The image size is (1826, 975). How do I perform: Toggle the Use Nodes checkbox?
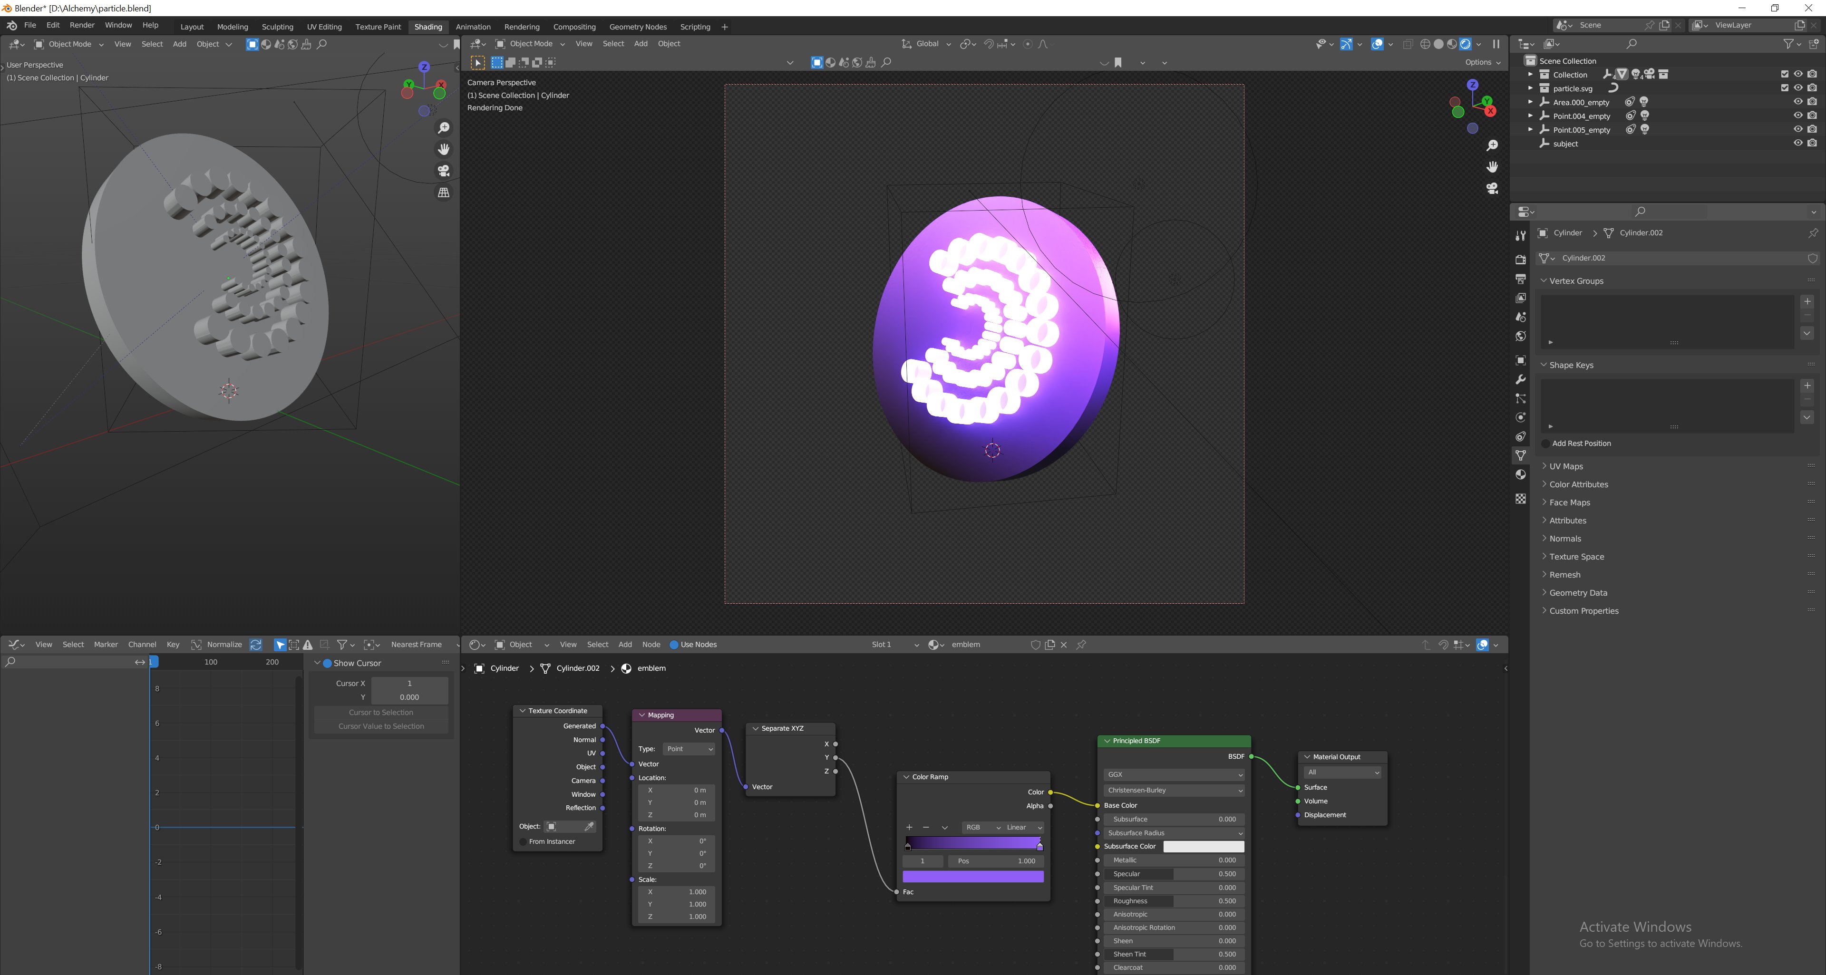tap(674, 645)
